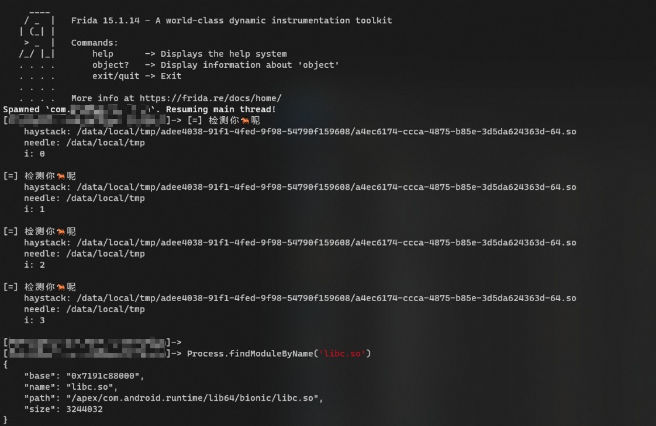The image size is (656, 426).
Task: Click the last haystack path above 'i: 3'
Action: tap(326, 299)
